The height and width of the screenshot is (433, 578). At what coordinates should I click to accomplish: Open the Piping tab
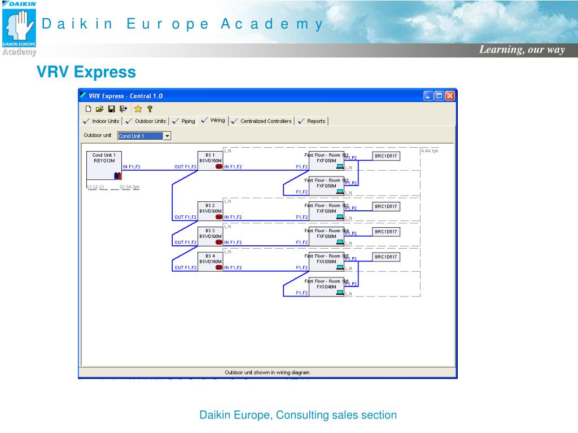pos(184,121)
